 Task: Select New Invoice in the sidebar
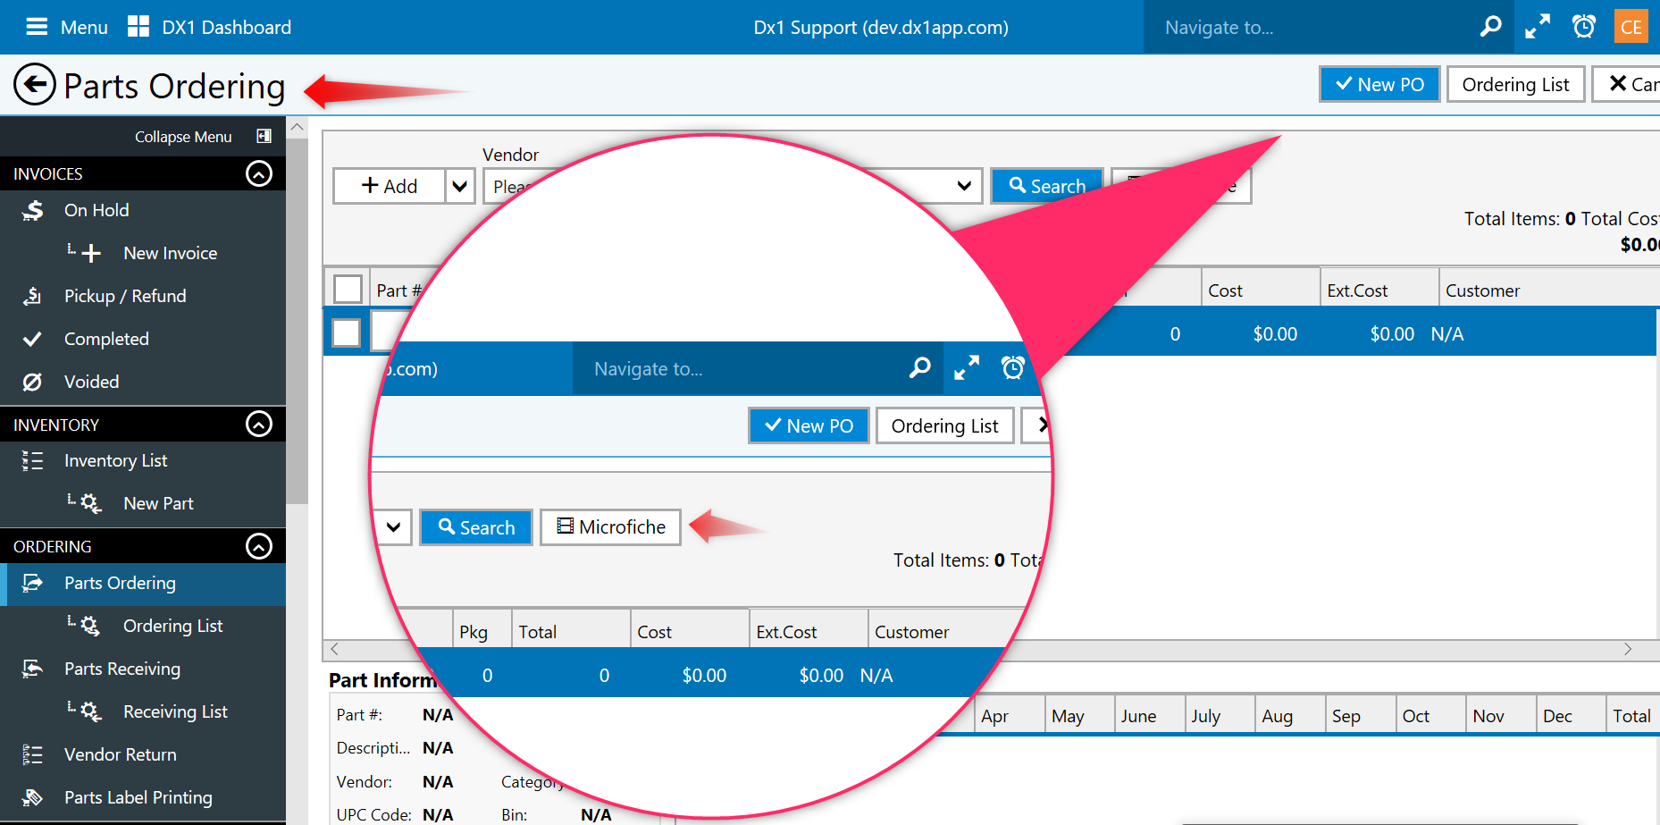[x=171, y=253]
